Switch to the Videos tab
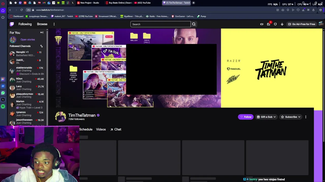 click(101, 129)
